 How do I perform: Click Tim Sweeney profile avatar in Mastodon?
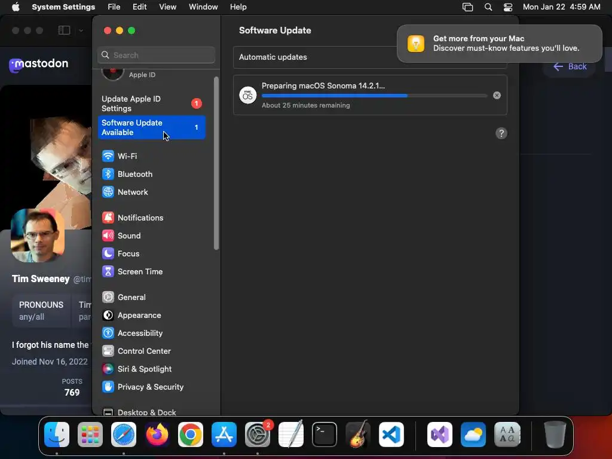click(x=38, y=235)
